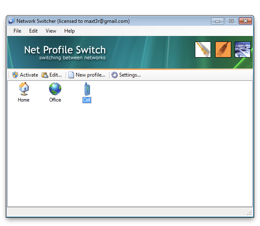Click the toolbar grip handle before Activate
The height and width of the screenshot is (226, 260).
tap(9, 75)
